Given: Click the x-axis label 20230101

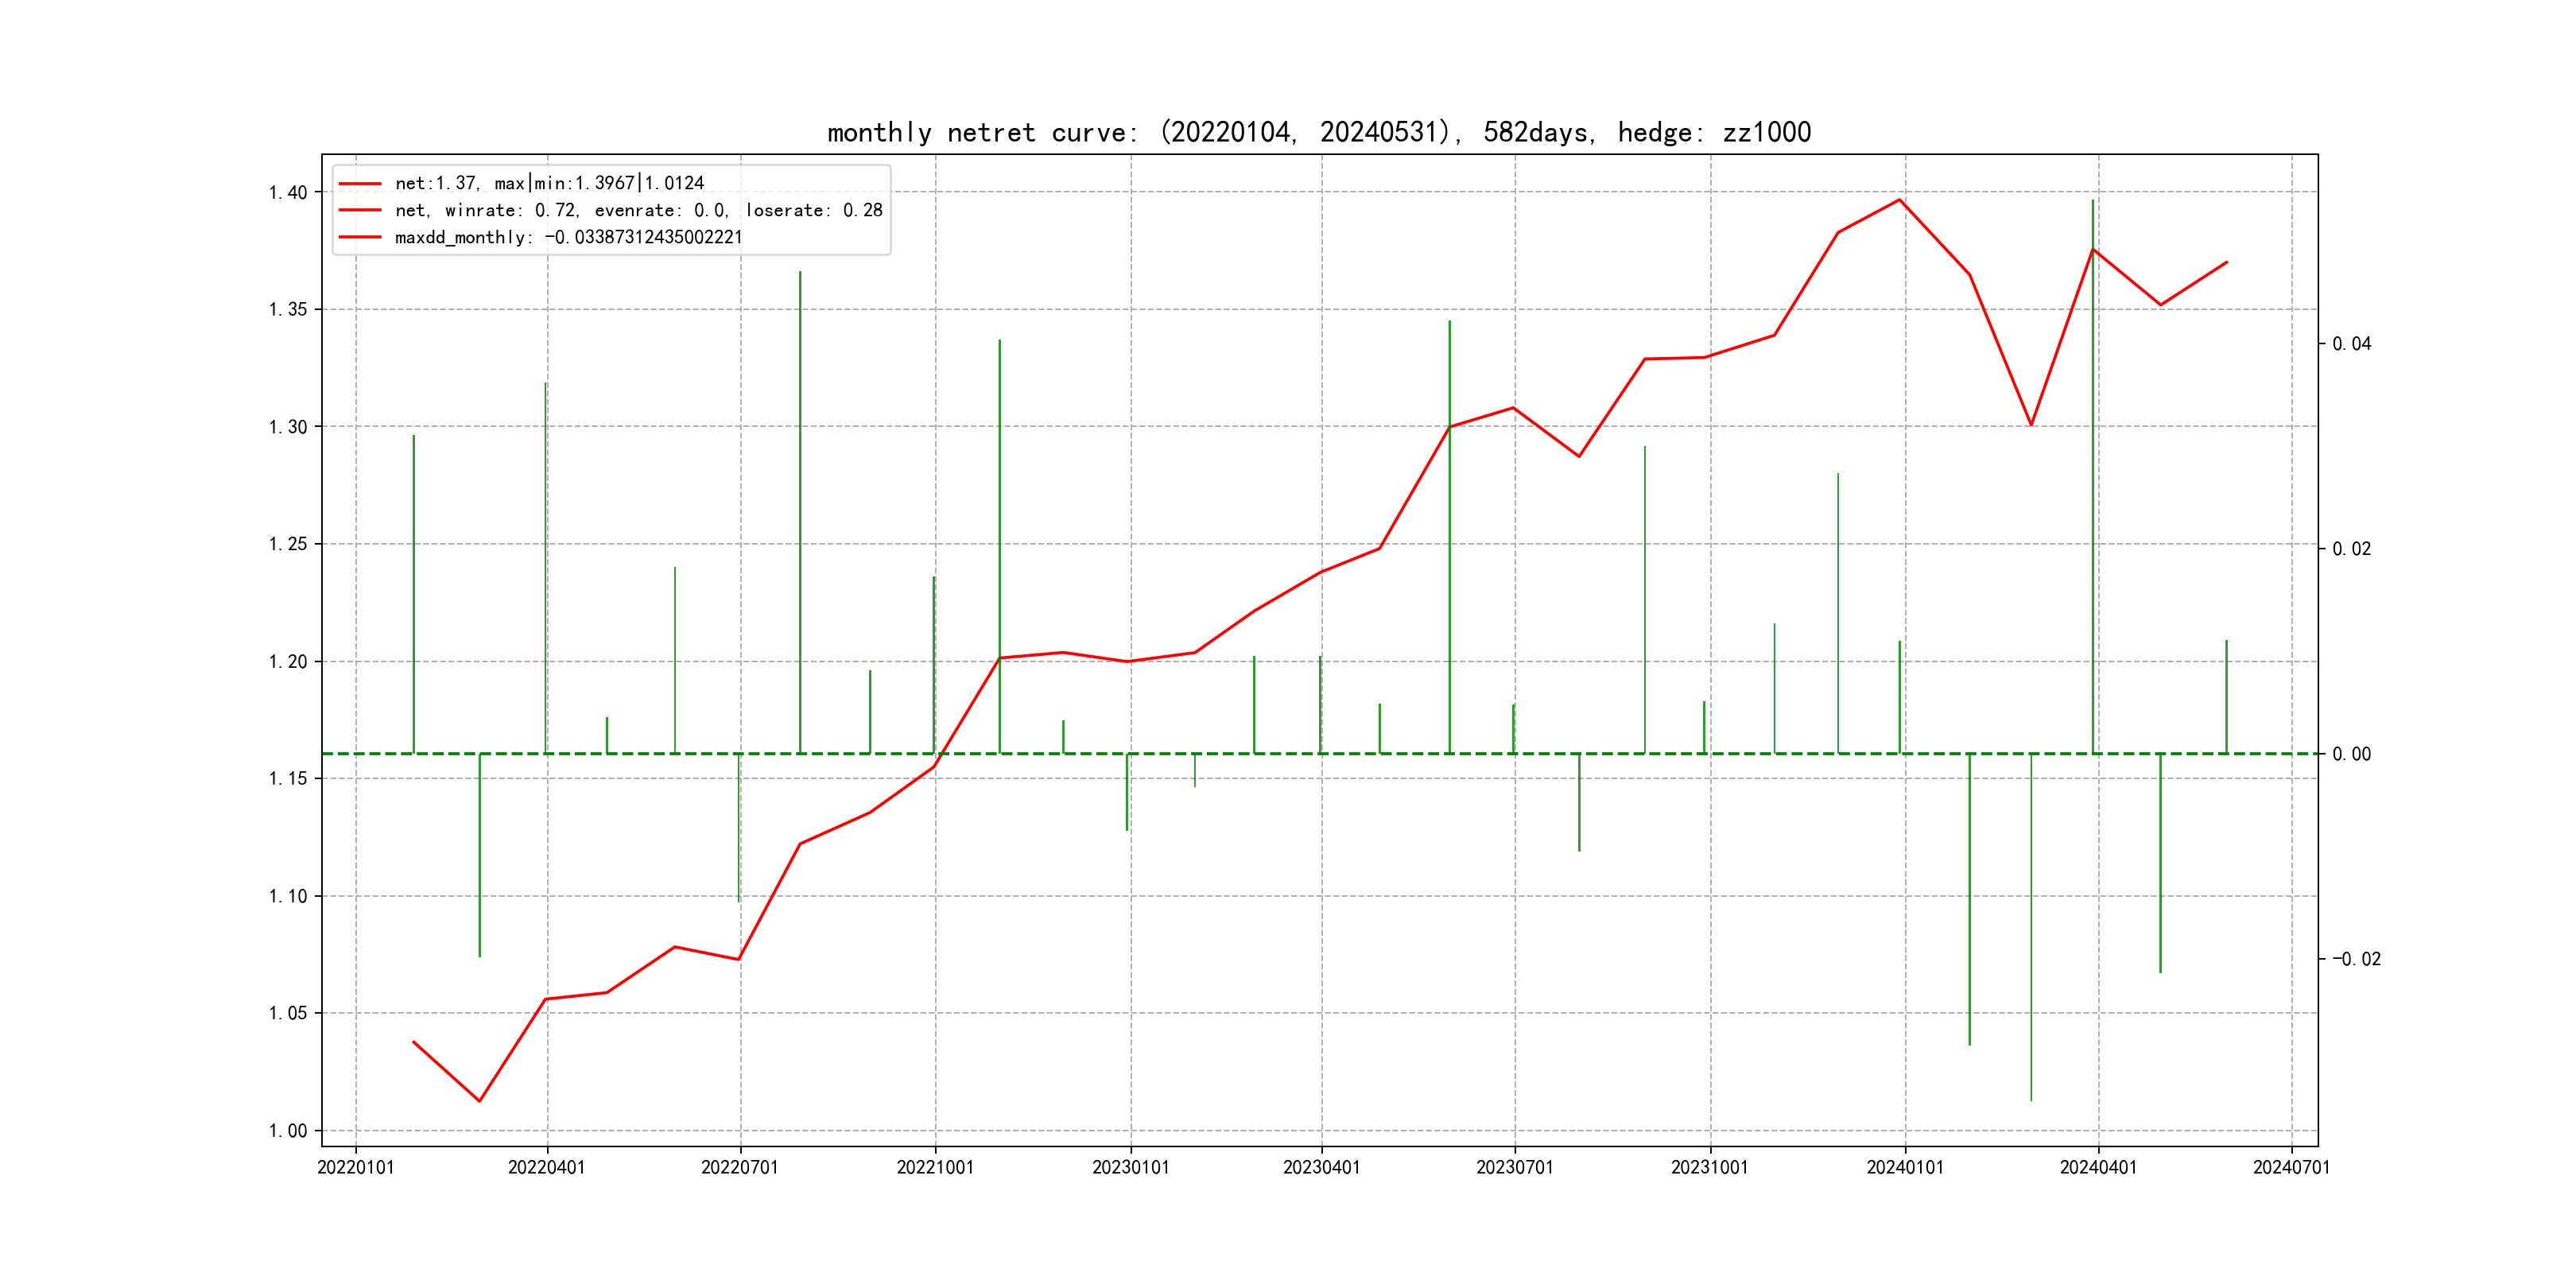Looking at the screenshot, I should 1130,1167.
